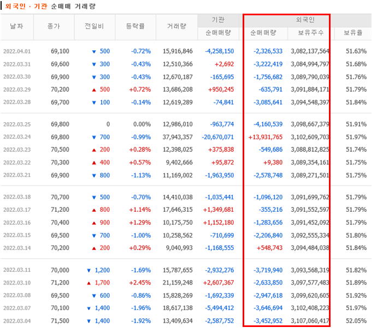This screenshot has height=333, width=377.
Task: Select the date 2022.04.01
Action: point(17,51)
